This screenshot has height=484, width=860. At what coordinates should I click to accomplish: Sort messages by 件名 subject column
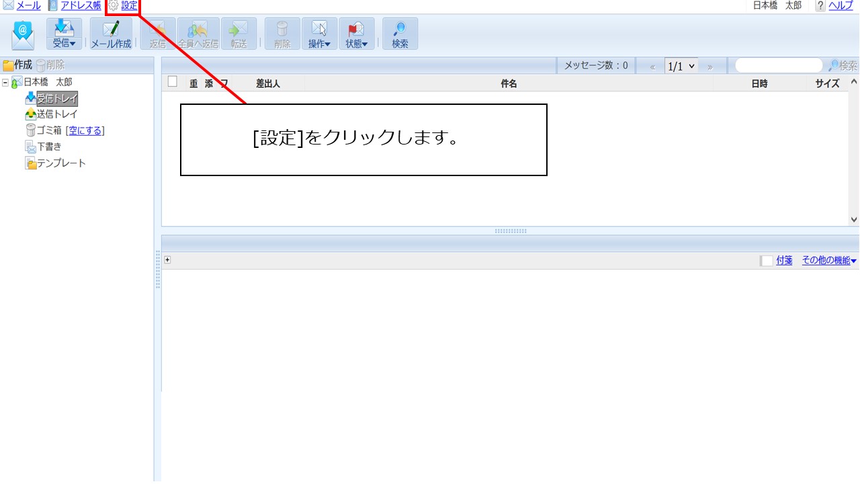509,83
